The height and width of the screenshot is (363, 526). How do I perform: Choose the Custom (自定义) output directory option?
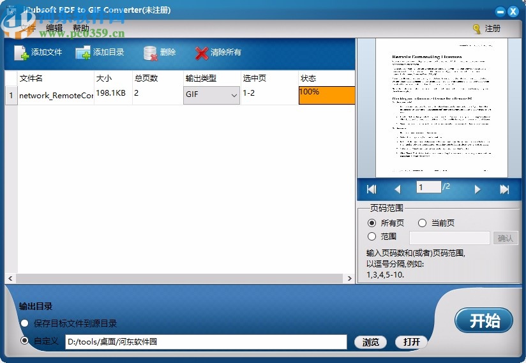point(24,341)
